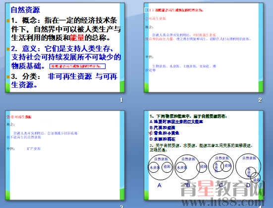Image resolution: width=273 pixels, height=208 pixels.
Task: Click the blue title 自然资源 on slide 1
Action: [25, 10]
